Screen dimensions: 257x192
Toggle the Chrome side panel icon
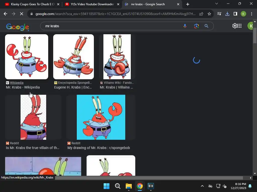(x=235, y=14)
